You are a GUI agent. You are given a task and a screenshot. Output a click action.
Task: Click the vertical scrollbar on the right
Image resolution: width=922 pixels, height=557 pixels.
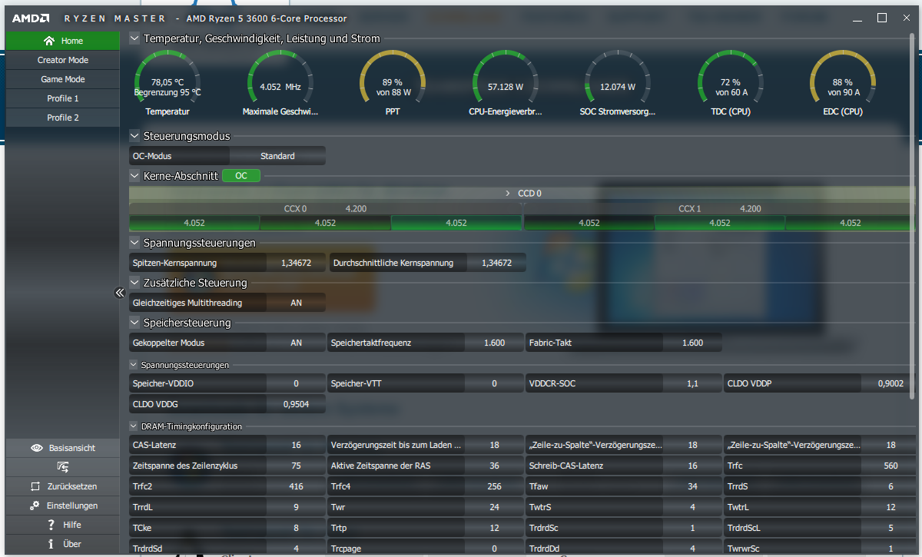click(912, 215)
